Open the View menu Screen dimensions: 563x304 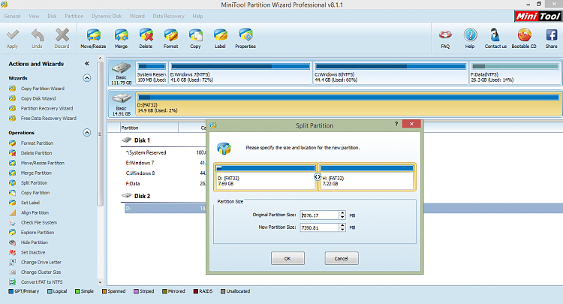tap(34, 17)
